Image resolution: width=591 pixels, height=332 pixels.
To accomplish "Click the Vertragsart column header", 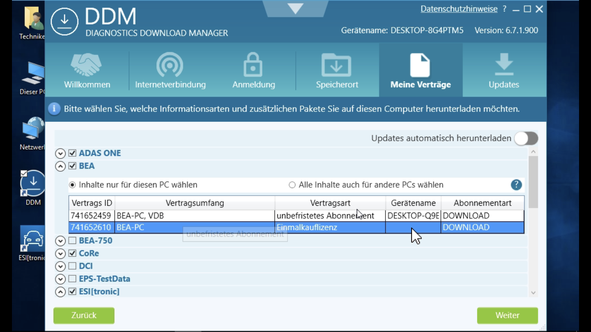I will (330, 203).
